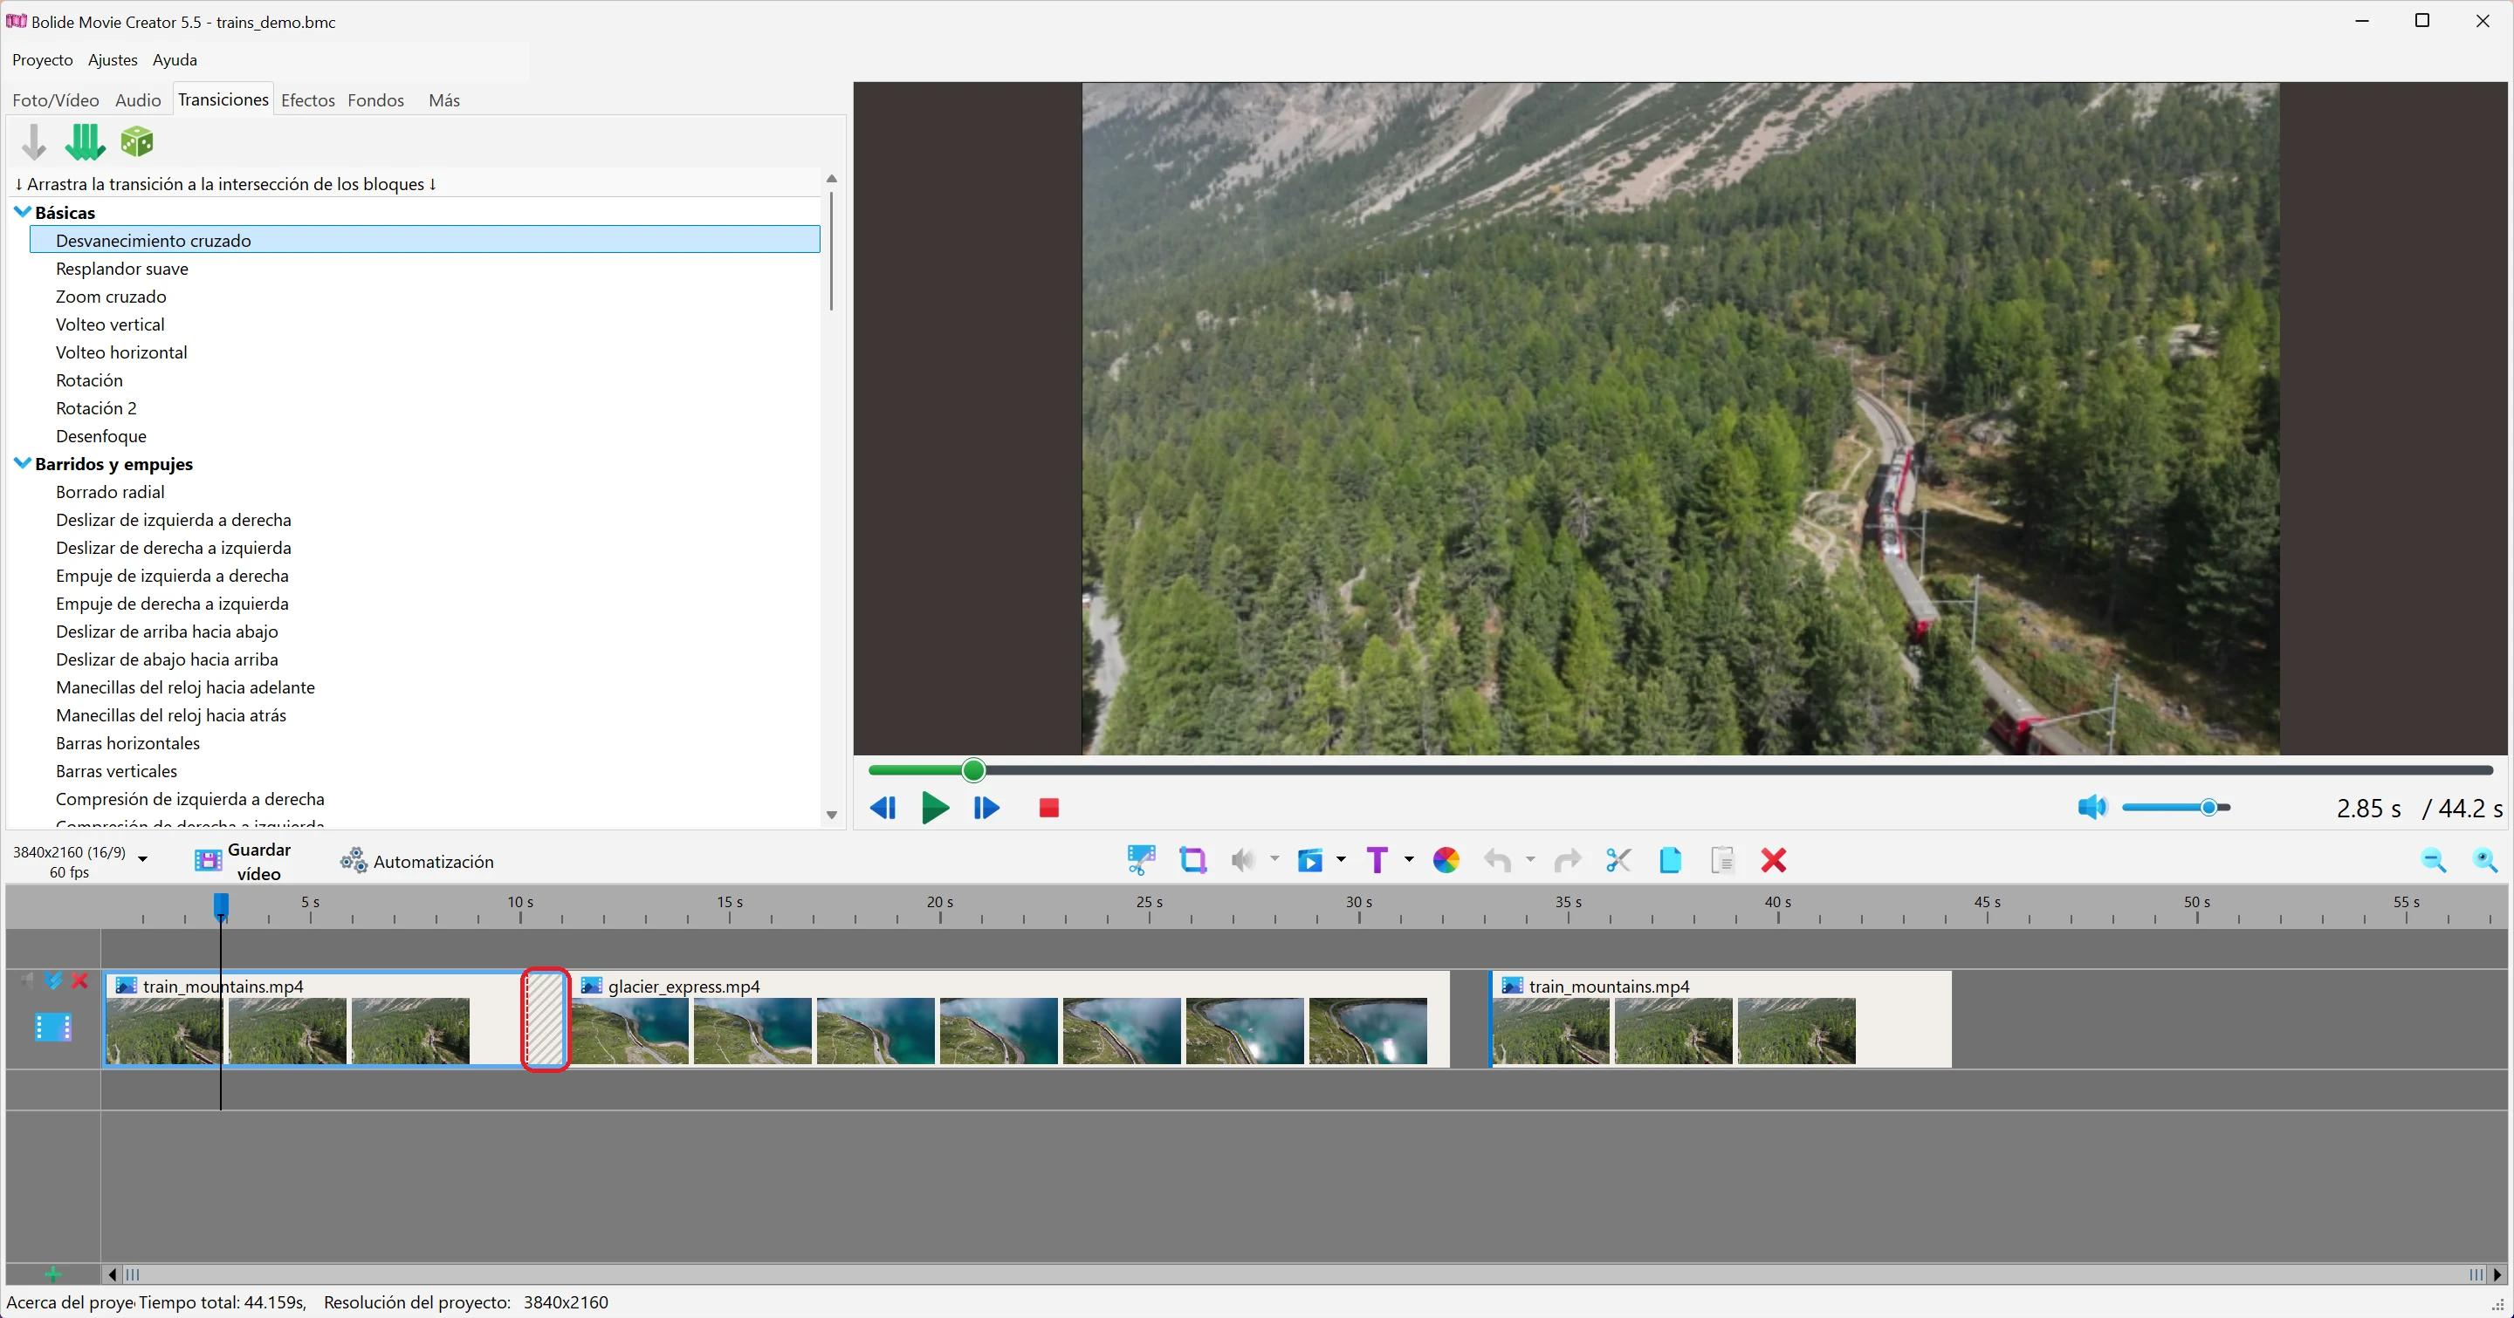Click the green play button
The width and height of the screenshot is (2514, 1318).
935,807
